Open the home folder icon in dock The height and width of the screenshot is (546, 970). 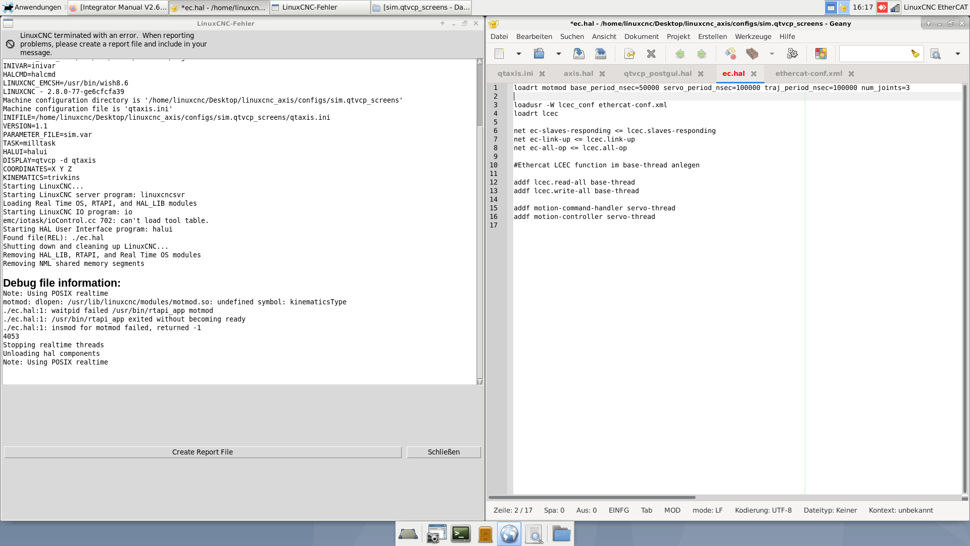(561, 534)
